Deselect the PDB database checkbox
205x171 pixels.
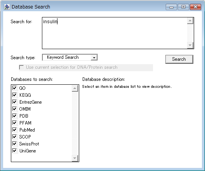(14, 116)
